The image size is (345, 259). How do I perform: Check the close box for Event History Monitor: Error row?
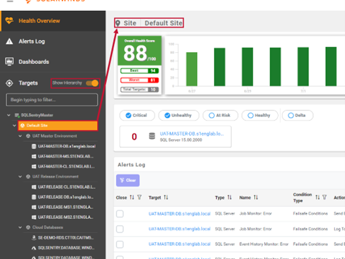[x=120, y=244]
